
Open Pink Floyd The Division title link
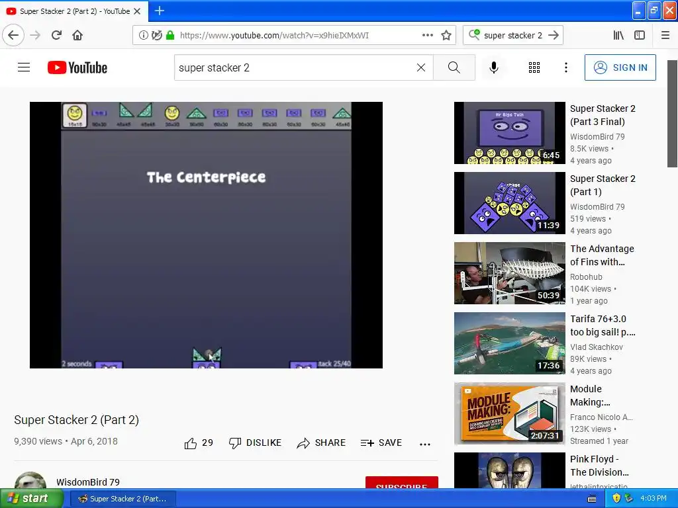(599, 465)
